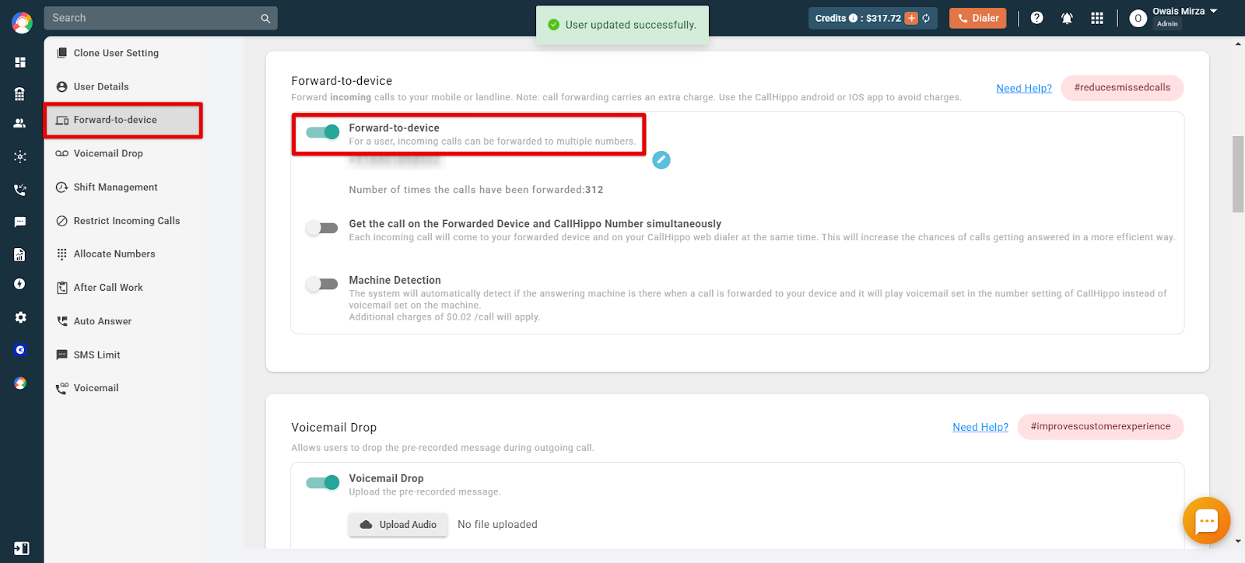Click Upload Audio button

(x=398, y=525)
